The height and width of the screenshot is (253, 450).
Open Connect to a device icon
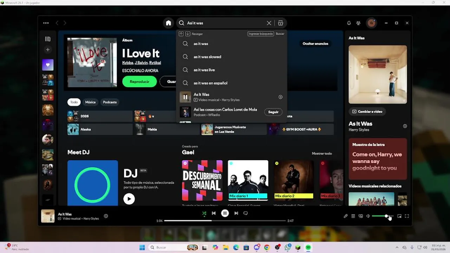pos(360,216)
